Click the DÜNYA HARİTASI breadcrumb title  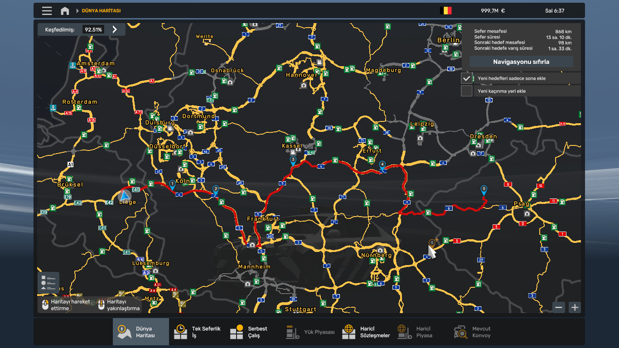point(101,10)
